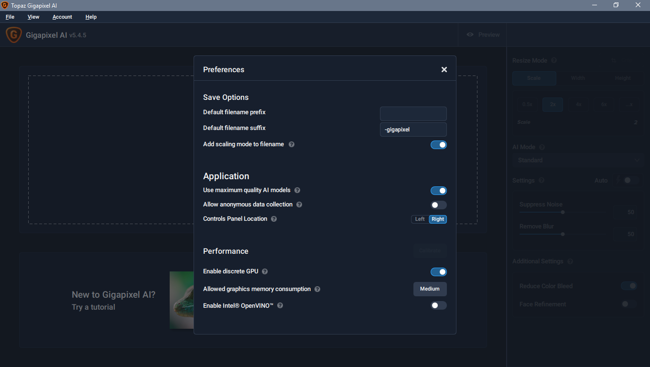This screenshot has width=650, height=367.
Task: Turn off Use maximum quality AI models
Action: pyautogui.click(x=438, y=191)
